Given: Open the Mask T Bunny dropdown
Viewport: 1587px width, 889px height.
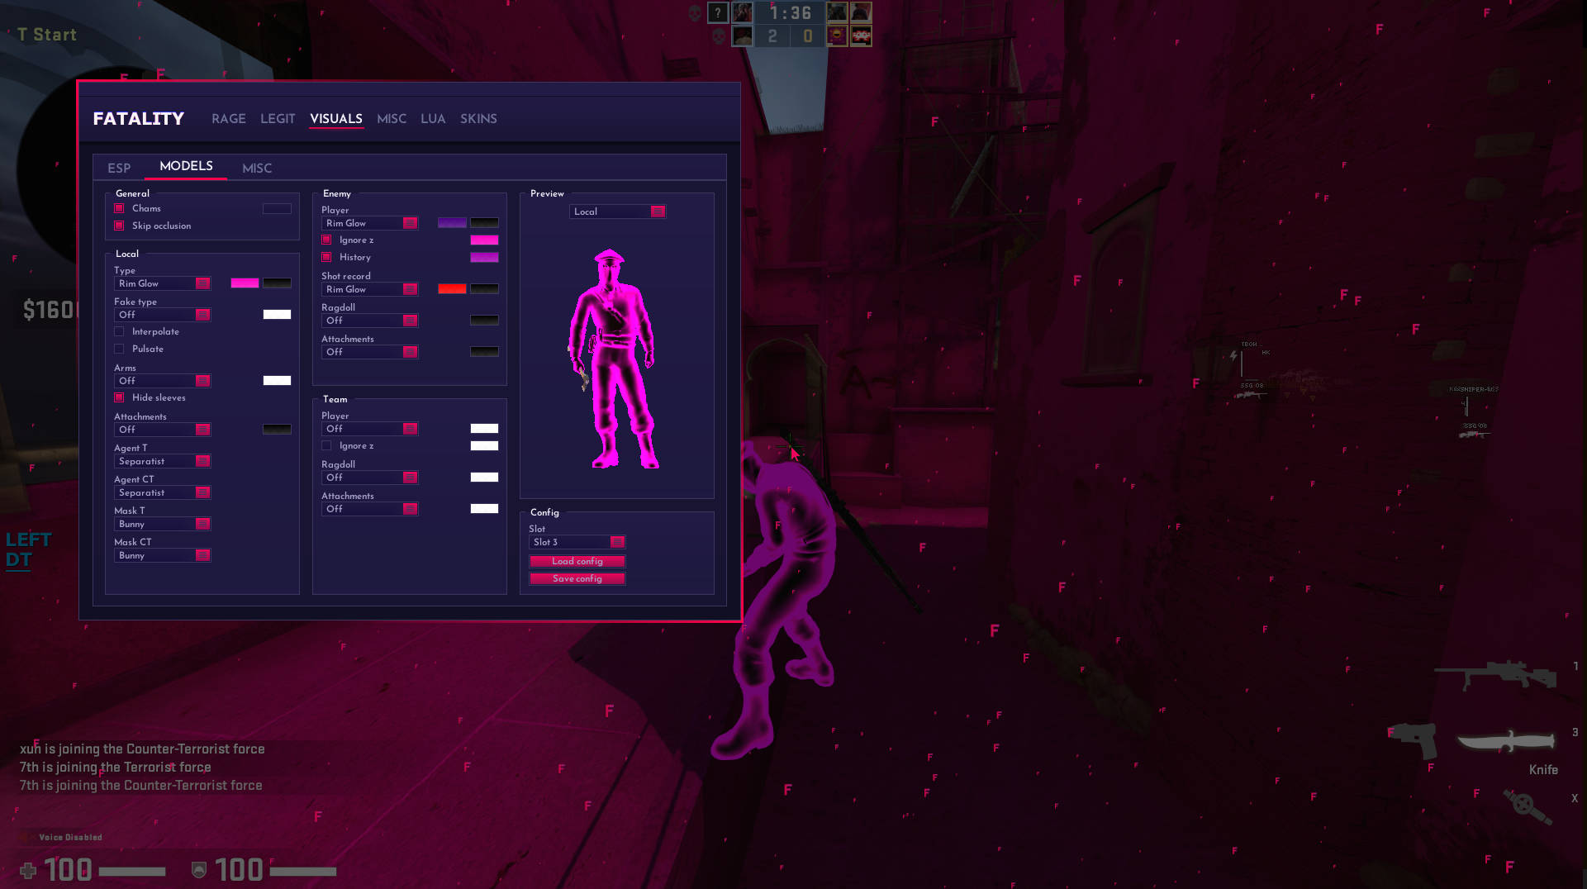Looking at the screenshot, I should tap(163, 524).
